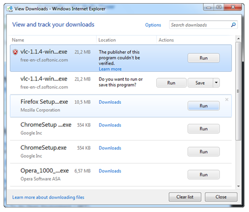The width and height of the screenshot is (249, 212).
Task: Select the ChromeSetup.exe list entry
Action: pyautogui.click(x=121, y=152)
